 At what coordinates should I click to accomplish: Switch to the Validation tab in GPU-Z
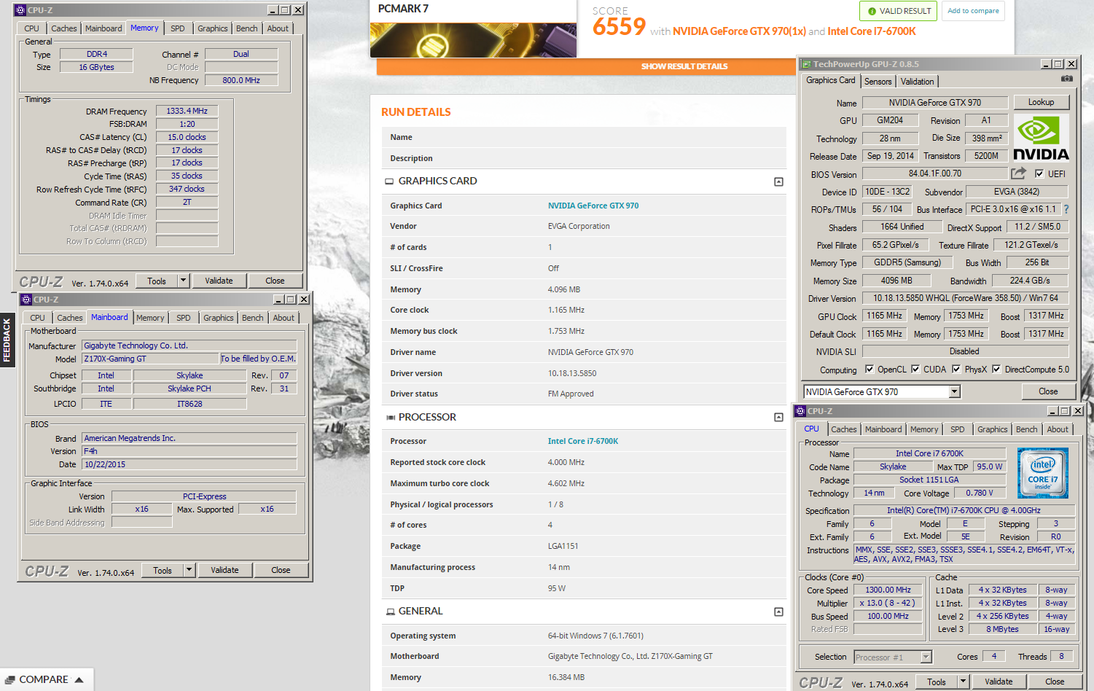coord(917,82)
